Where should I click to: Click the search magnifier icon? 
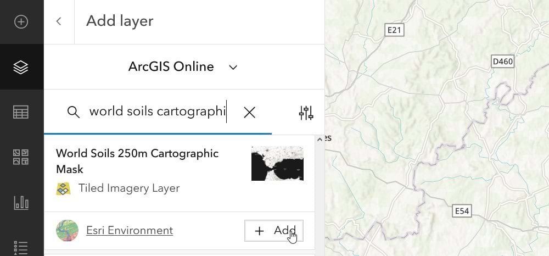(74, 112)
